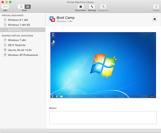The image size is (161, 133).
Task: Click the Delete trash icon
Action: (x=156, y=7)
